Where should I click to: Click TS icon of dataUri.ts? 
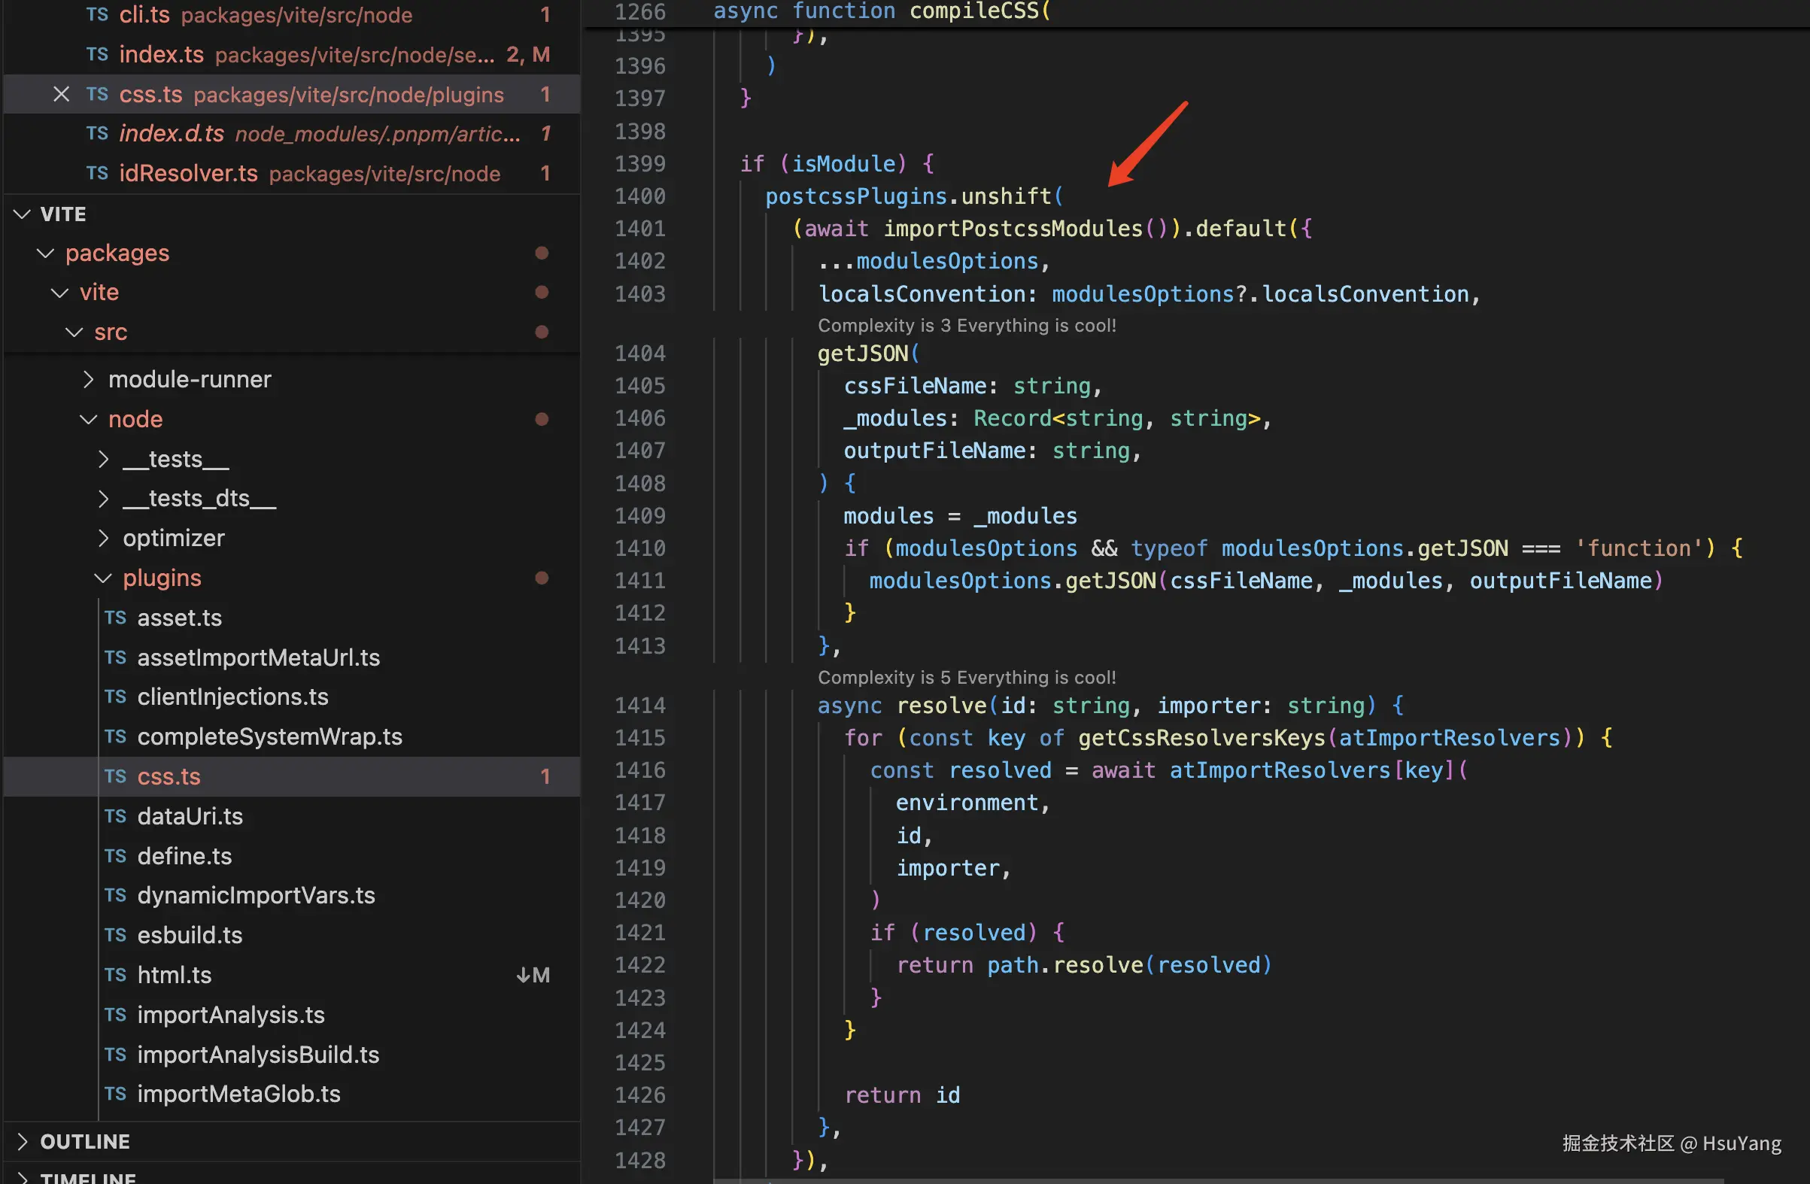(116, 816)
